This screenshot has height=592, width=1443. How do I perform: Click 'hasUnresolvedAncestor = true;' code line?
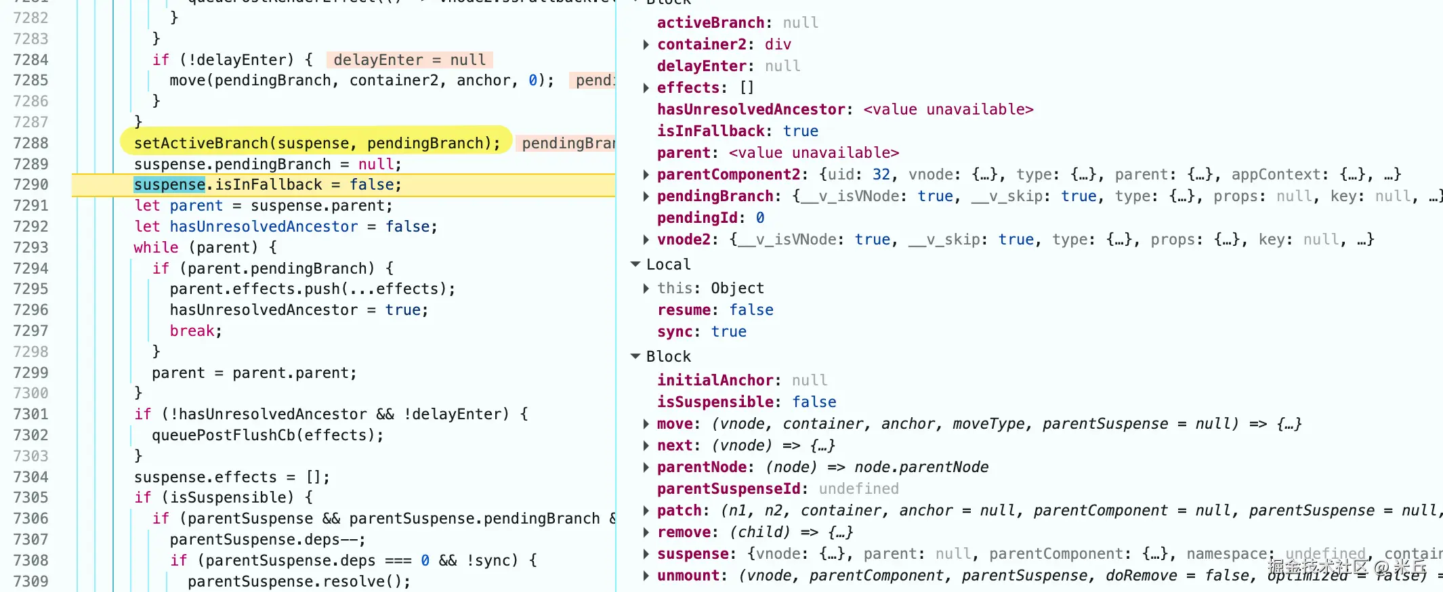[299, 310]
